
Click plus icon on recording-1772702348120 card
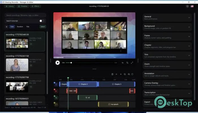tap(31, 44)
